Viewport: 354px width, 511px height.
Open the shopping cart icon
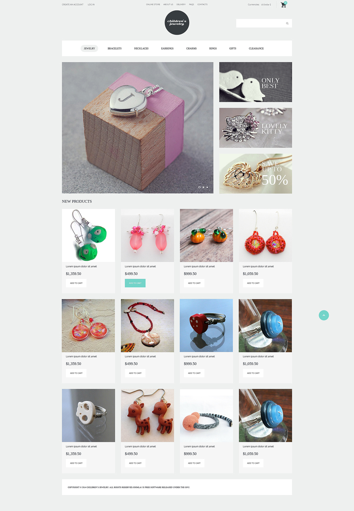[283, 5]
